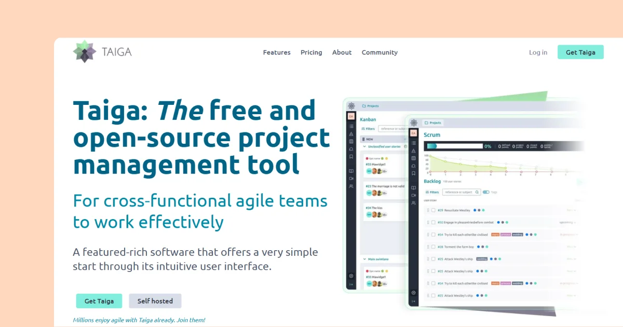Open Kanban card #34 The kiss
623x327 pixels.
[x=386, y=212]
